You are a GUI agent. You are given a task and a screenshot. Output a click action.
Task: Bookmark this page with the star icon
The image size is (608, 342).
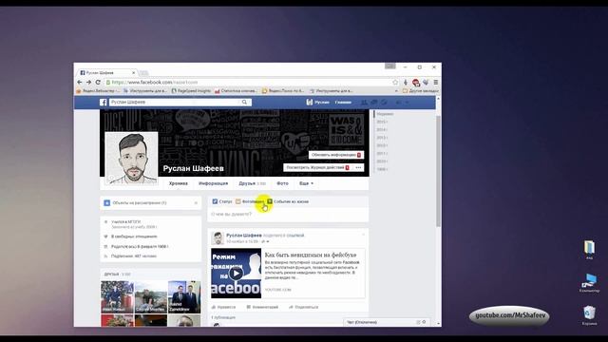pos(395,83)
